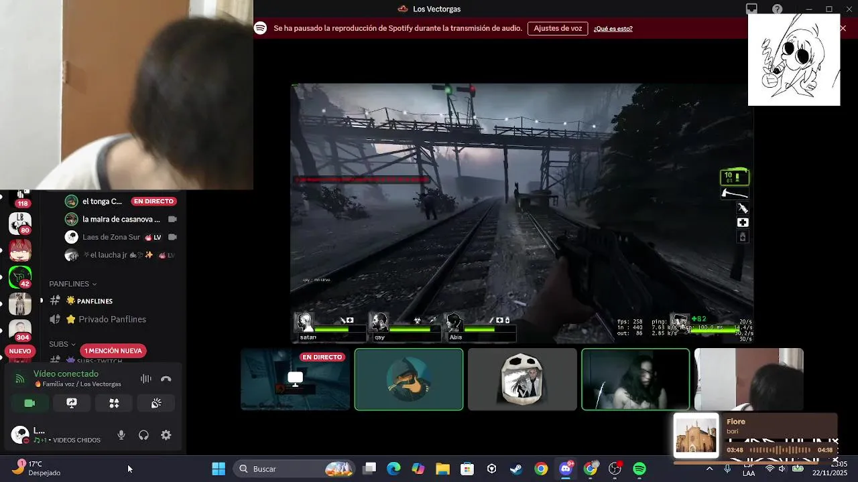This screenshot has width=858, height=482.
Task: Select the rightmost webcam participant tile
Action: 749,379
